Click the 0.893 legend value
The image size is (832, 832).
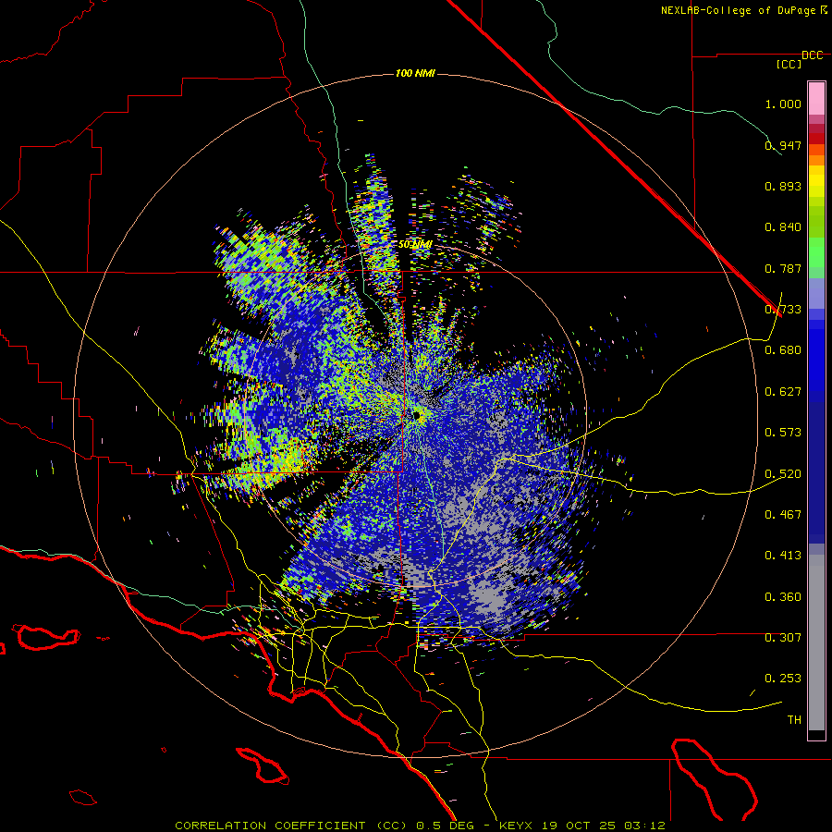pyautogui.click(x=783, y=186)
